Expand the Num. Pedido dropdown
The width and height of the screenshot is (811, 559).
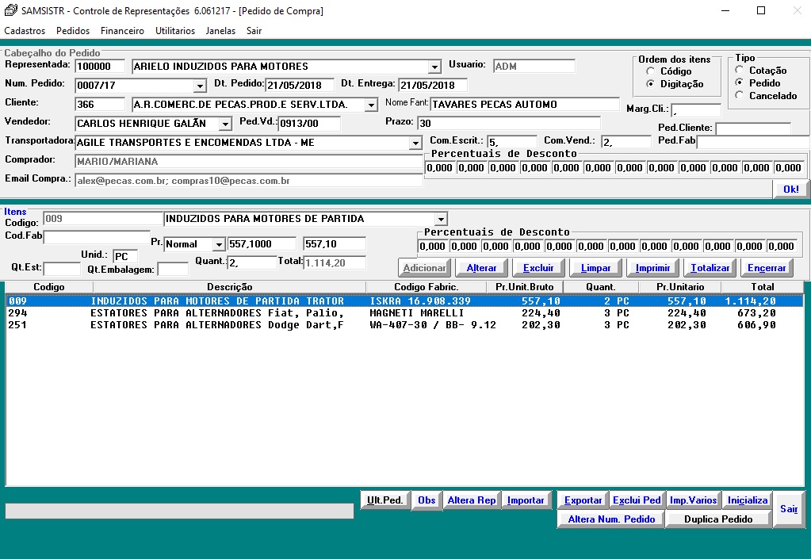click(x=200, y=86)
